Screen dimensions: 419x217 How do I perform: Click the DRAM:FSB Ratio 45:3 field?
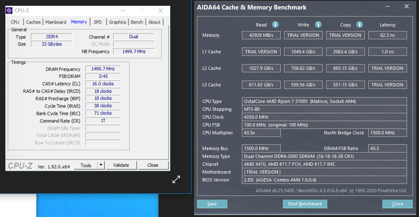(388, 148)
